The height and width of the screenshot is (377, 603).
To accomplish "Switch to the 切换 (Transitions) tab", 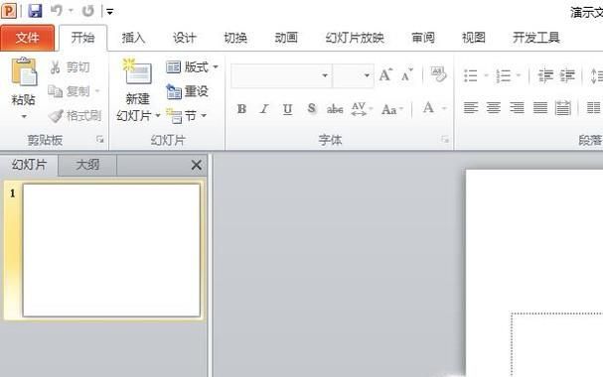I will point(235,38).
